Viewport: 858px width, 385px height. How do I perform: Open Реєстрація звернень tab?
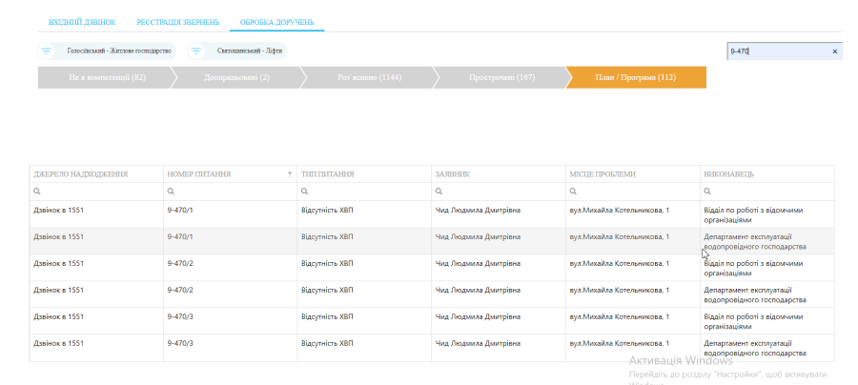tap(178, 21)
